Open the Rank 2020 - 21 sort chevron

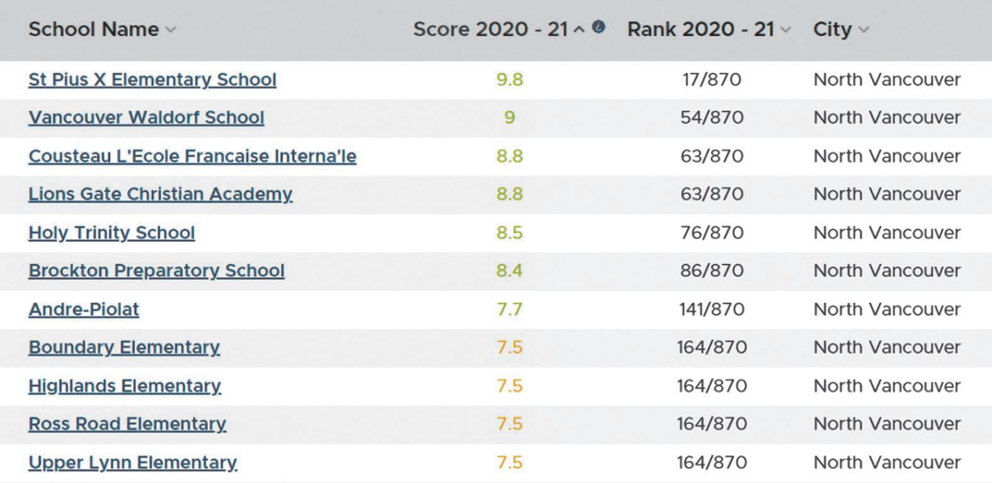[785, 30]
